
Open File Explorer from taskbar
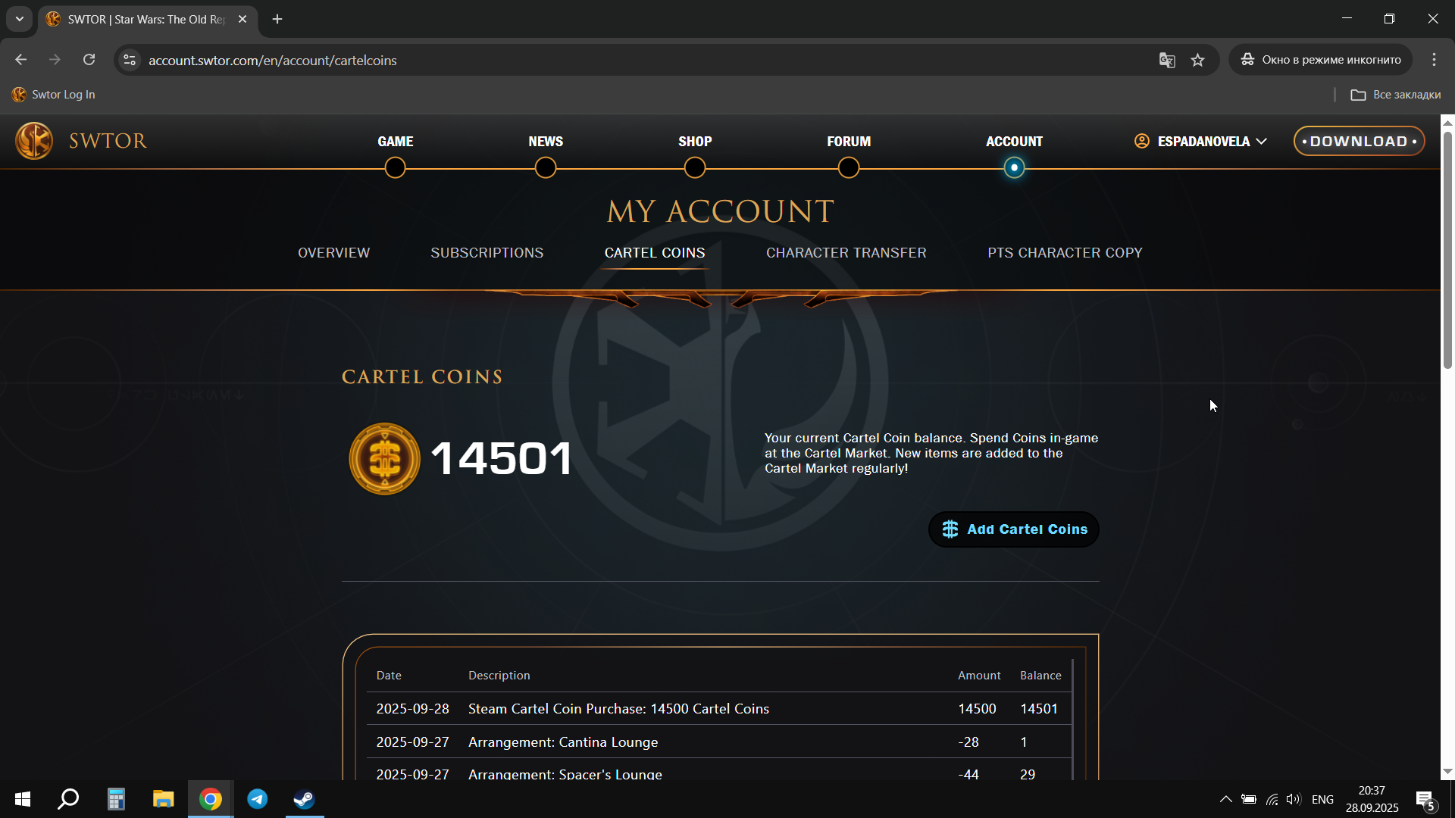[163, 799]
